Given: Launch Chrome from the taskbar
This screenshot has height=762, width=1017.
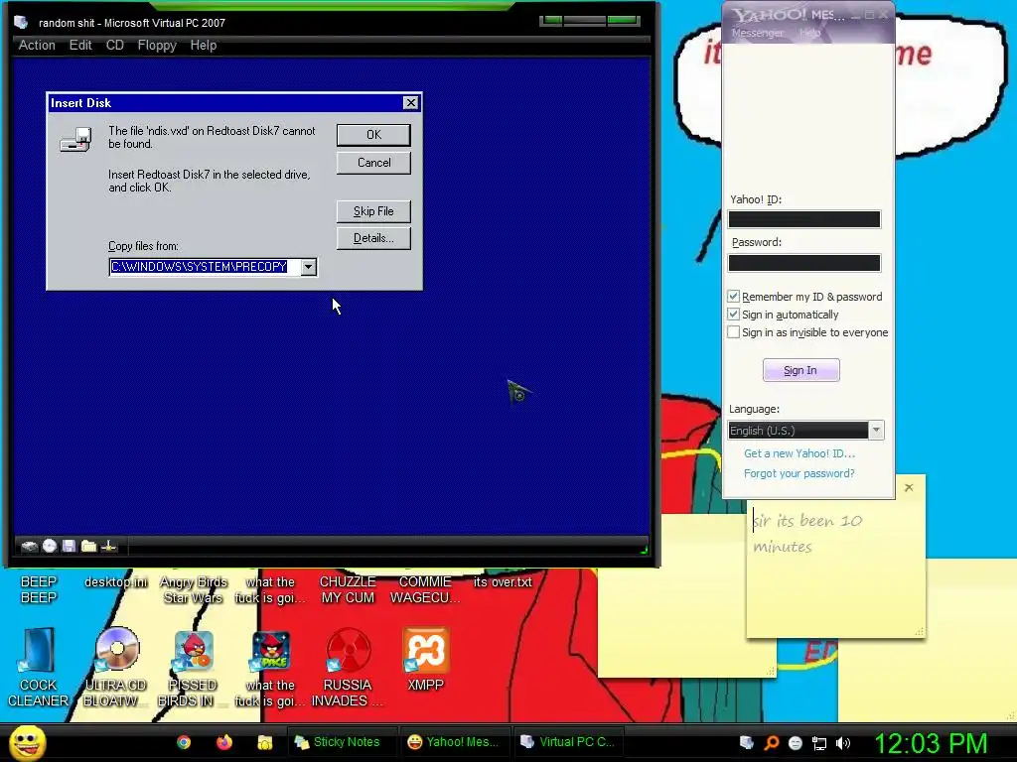Looking at the screenshot, I should [x=184, y=742].
